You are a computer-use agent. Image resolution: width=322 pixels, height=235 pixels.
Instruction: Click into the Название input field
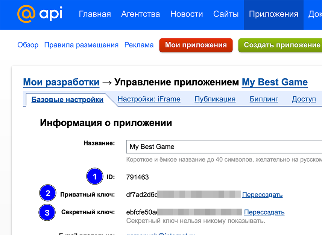coord(224,146)
